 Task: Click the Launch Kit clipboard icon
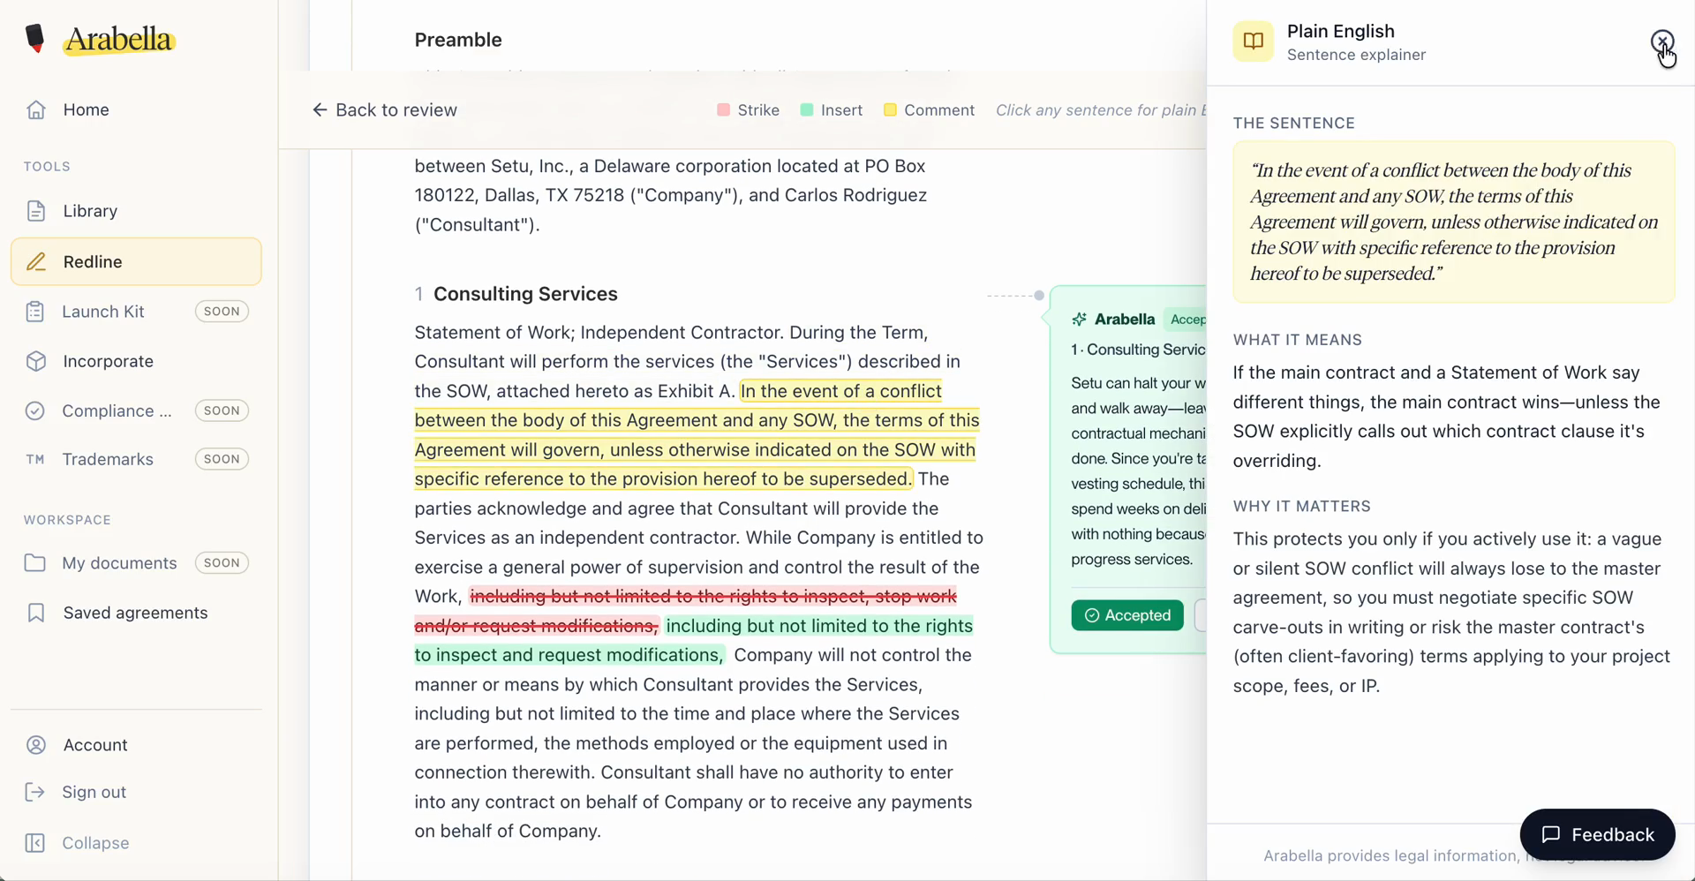click(x=35, y=312)
